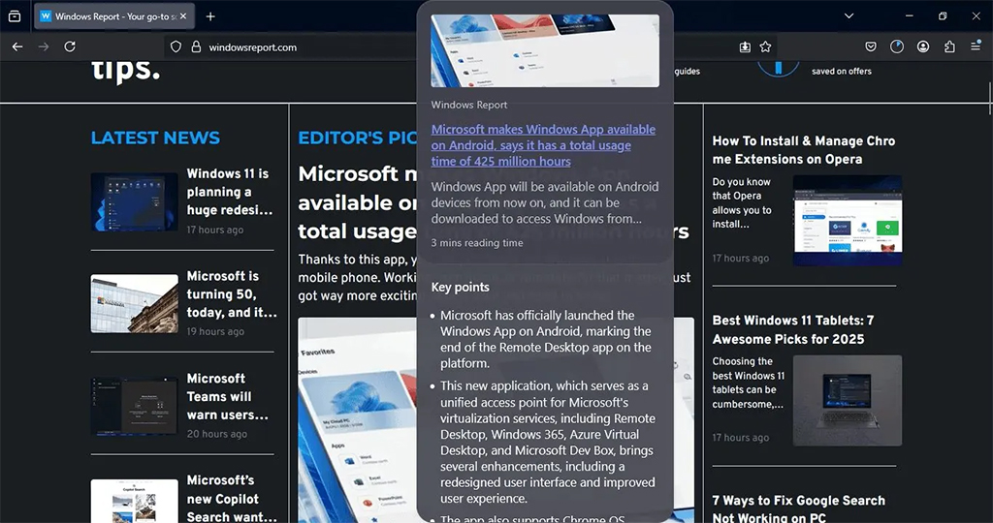993x523 pixels.
Task: Click '19 hours ago' timestamp
Action: coord(215,331)
